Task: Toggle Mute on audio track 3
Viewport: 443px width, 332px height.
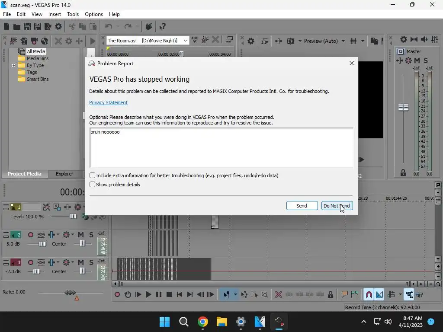Action: coord(81,262)
